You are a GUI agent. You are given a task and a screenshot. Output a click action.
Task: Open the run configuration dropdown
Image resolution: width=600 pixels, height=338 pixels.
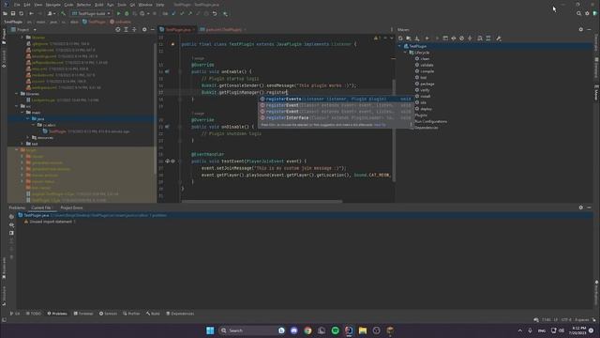coord(91,13)
